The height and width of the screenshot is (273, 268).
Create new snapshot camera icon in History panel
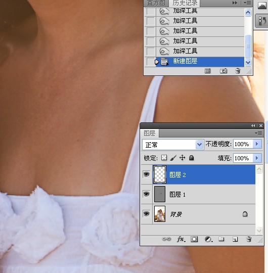[x=224, y=71]
